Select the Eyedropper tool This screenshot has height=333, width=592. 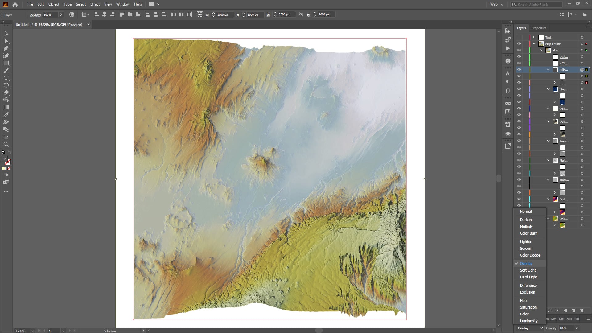click(6, 115)
